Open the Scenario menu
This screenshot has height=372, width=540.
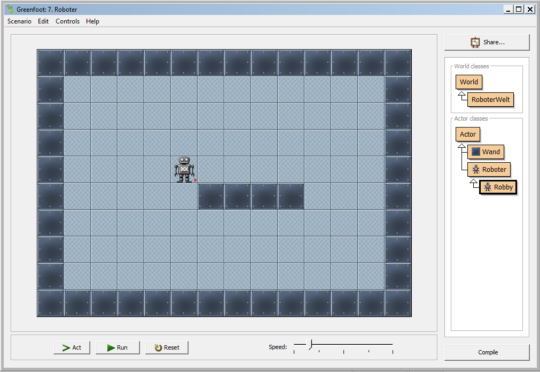[x=19, y=21]
